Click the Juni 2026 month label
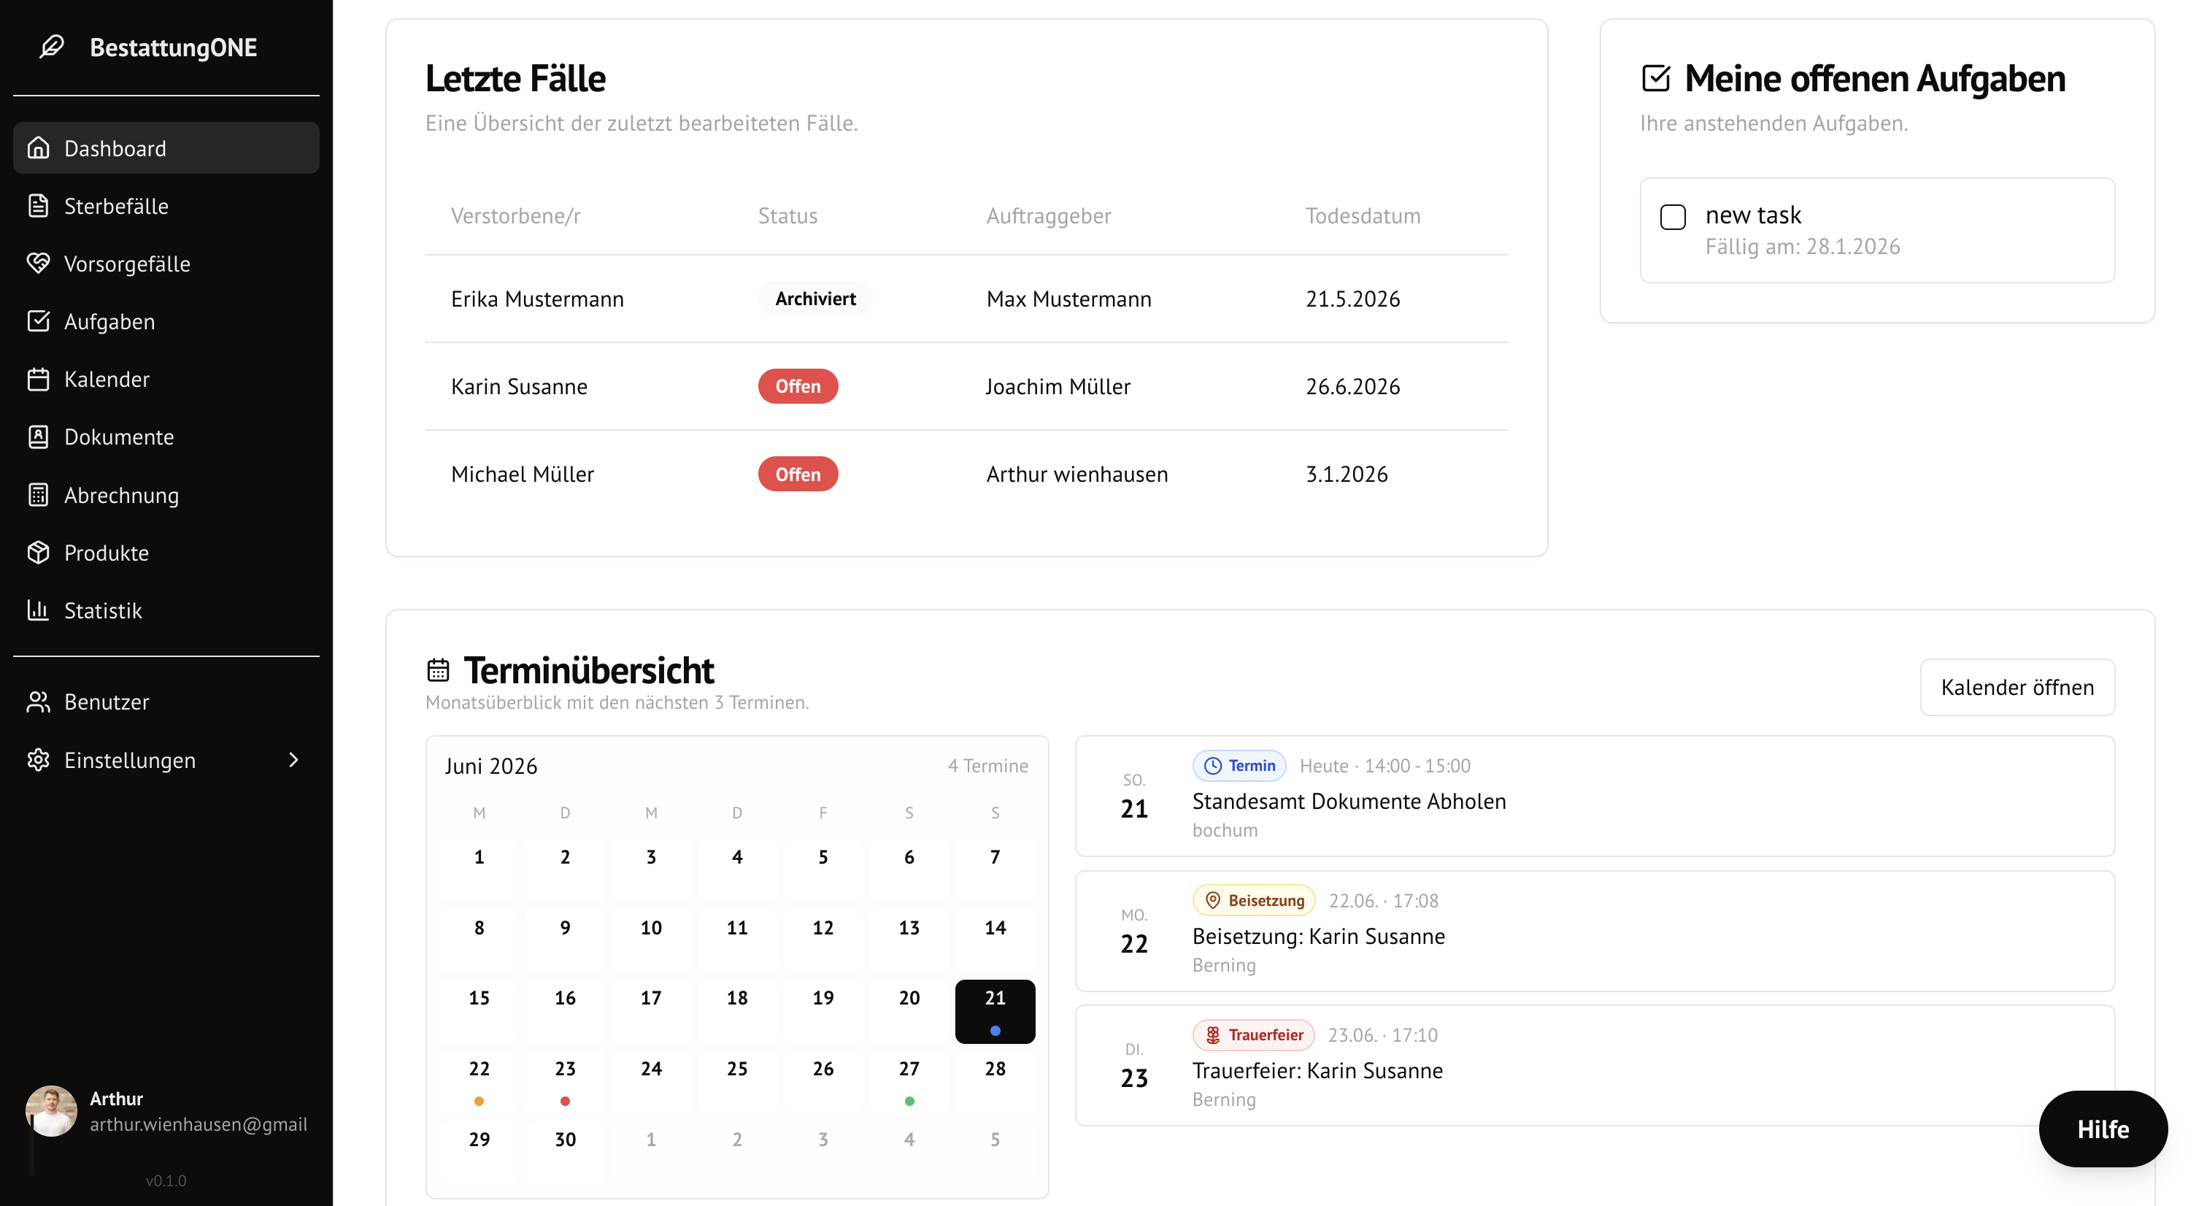This screenshot has height=1206, width=2207. tap(491, 765)
